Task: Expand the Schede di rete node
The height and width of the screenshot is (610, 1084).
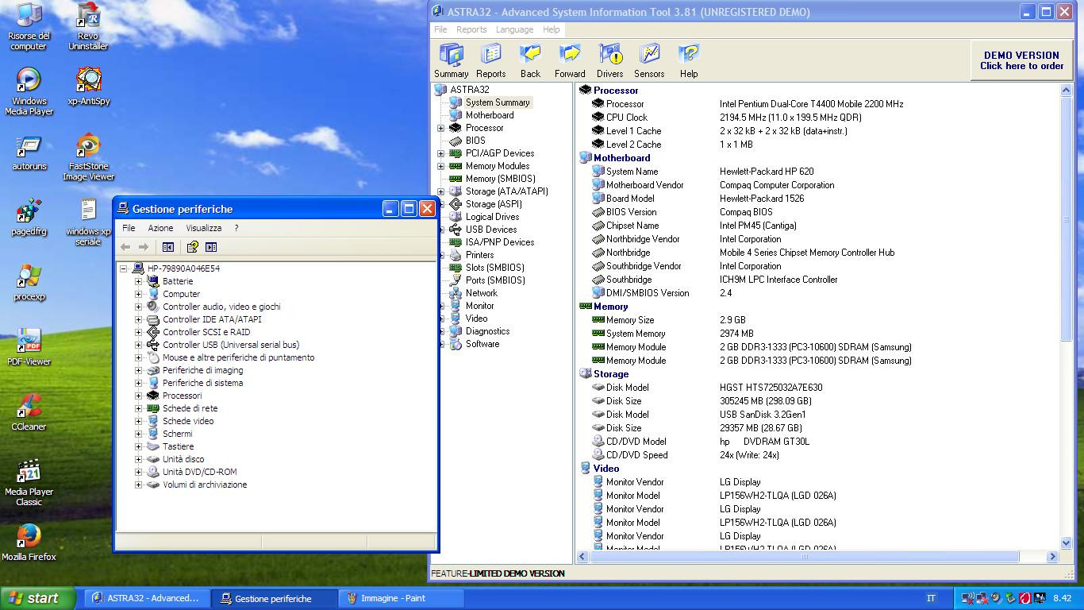Action: (x=139, y=408)
